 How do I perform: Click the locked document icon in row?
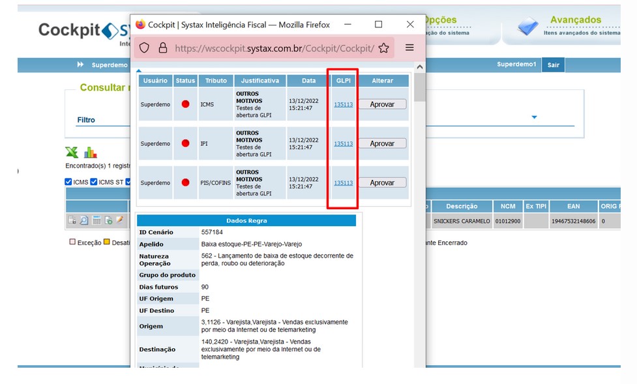pos(72,220)
